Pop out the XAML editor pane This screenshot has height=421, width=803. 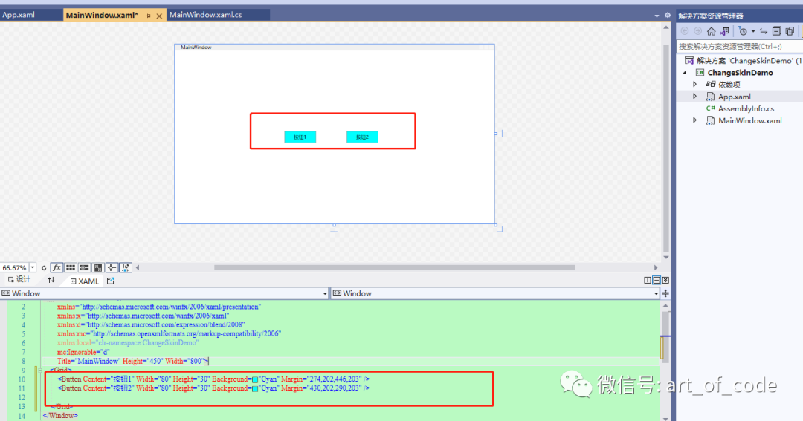[x=111, y=281]
